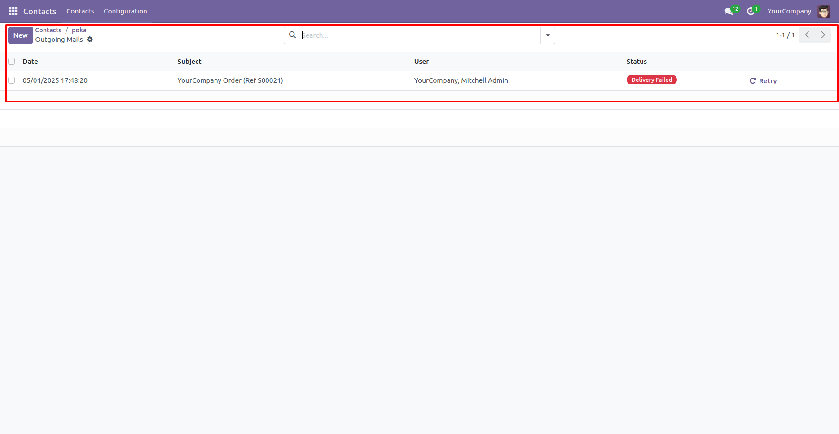Create a new outgoing mail with New
This screenshot has width=839, height=434.
click(20, 35)
